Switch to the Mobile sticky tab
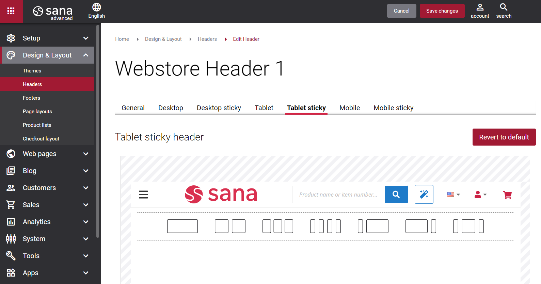Viewport: 541px width, 284px height. coord(394,108)
